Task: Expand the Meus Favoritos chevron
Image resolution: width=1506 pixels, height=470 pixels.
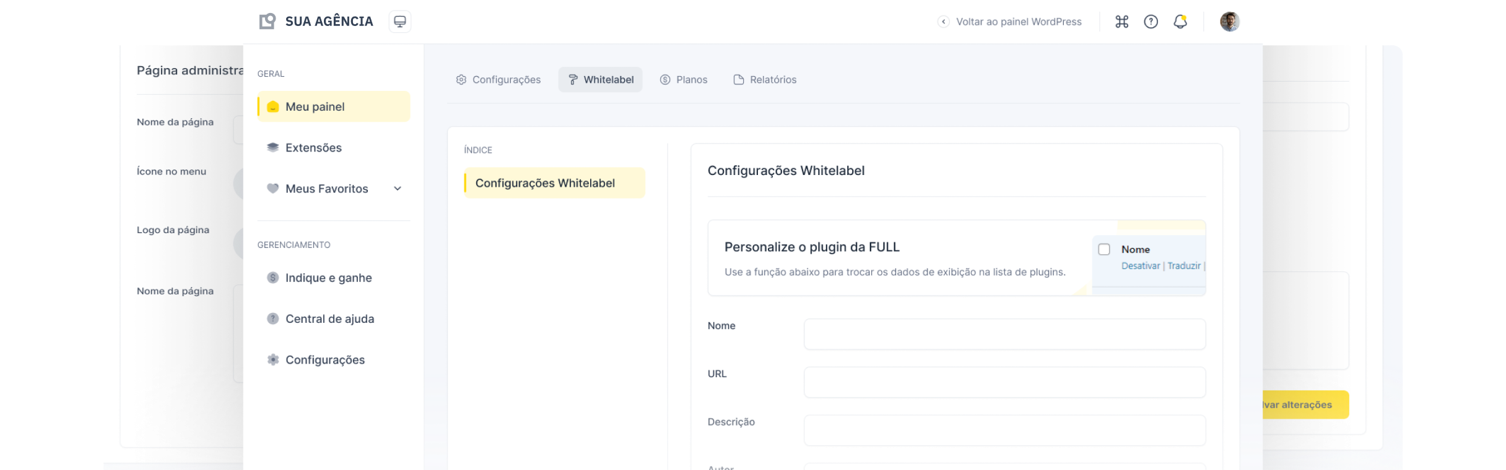Action: (x=398, y=189)
